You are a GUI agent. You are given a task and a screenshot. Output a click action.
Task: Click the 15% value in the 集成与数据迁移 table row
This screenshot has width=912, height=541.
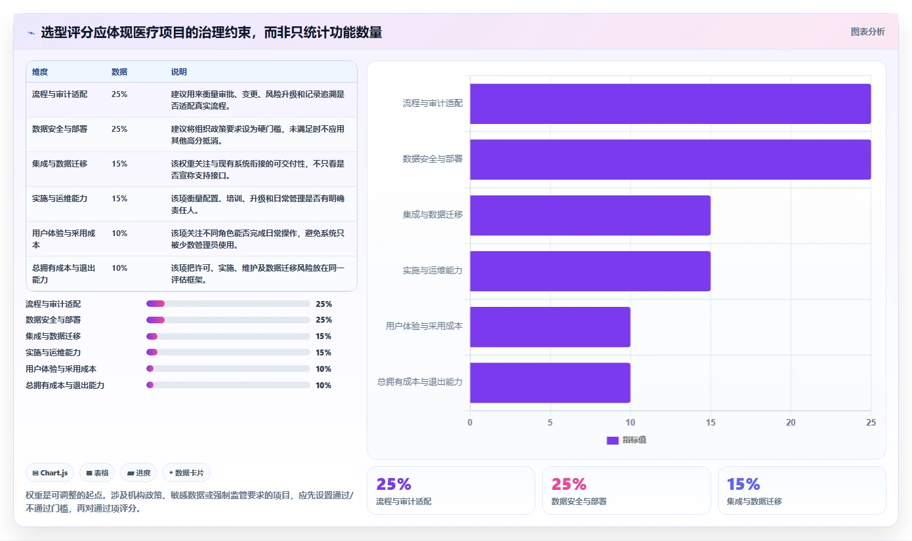pyautogui.click(x=119, y=164)
